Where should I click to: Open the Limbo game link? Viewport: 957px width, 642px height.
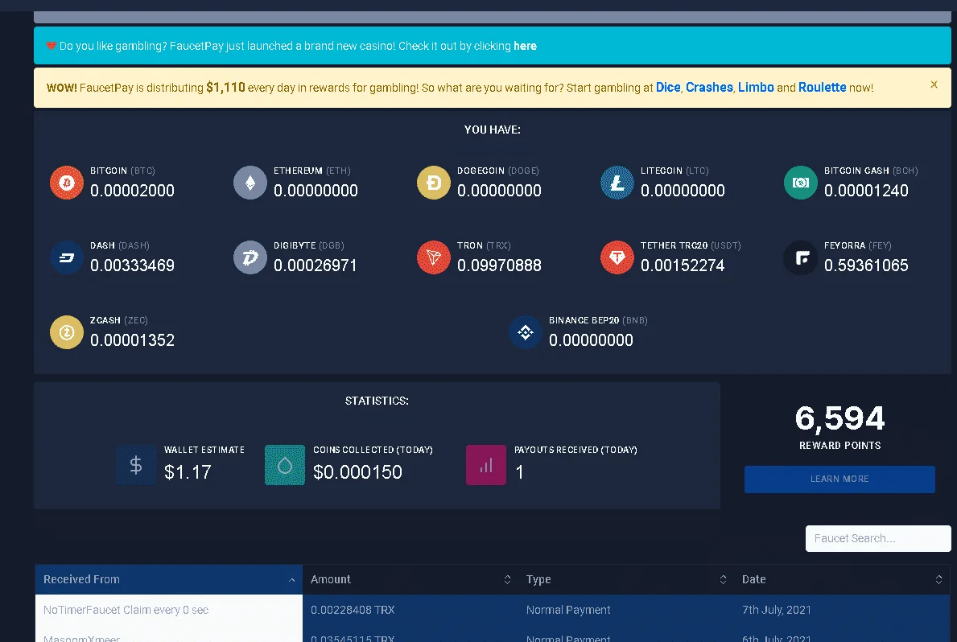pyautogui.click(x=756, y=87)
